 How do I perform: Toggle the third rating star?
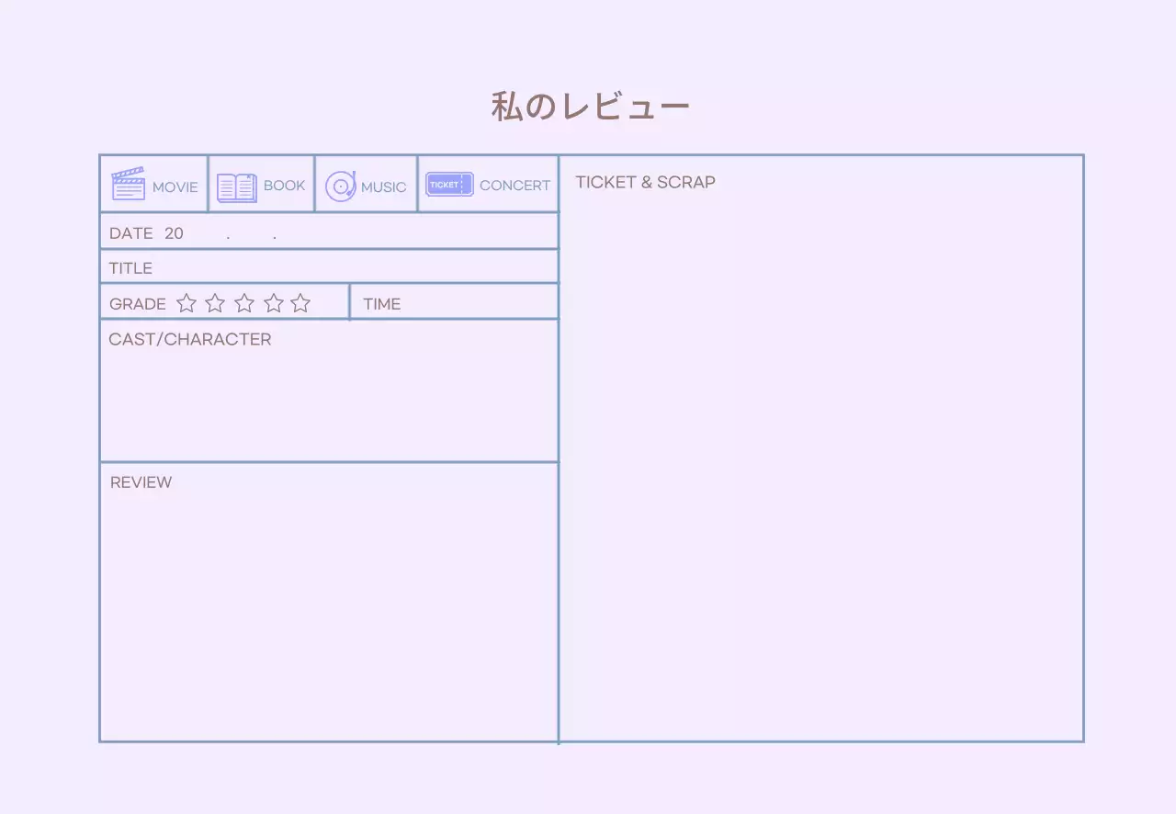click(243, 302)
